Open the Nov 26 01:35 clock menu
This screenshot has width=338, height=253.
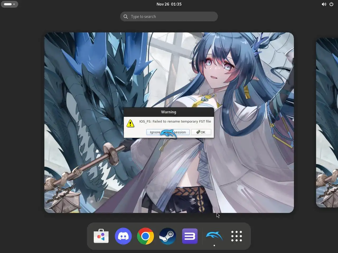(x=169, y=4)
